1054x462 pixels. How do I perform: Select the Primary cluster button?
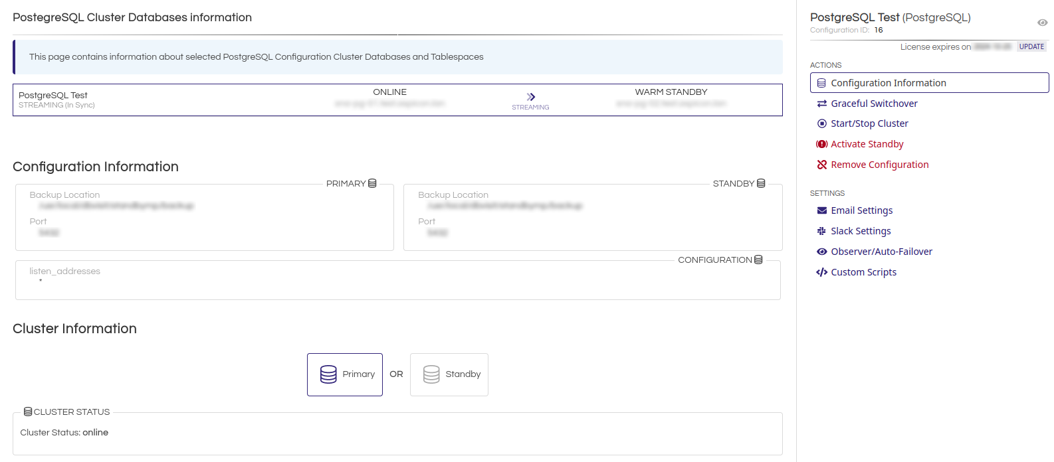(x=345, y=374)
